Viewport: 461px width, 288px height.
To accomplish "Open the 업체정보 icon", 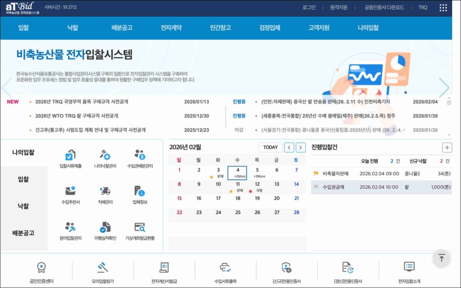I will (x=140, y=192).
